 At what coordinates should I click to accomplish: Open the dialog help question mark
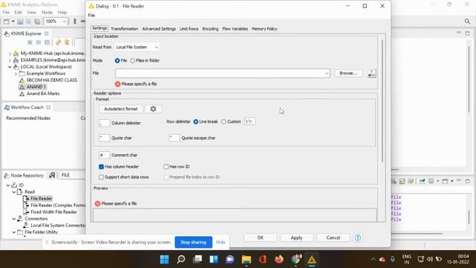click(x=358, y=237)
